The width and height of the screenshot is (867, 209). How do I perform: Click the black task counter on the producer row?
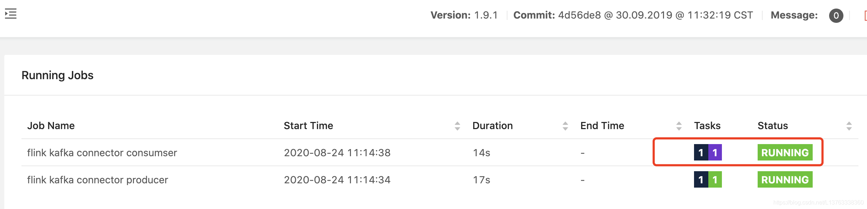[x=701, y=180]
